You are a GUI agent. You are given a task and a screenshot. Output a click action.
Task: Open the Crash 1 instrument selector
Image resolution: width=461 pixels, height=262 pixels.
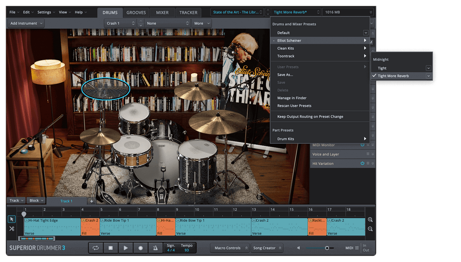[x=120, y=23]
